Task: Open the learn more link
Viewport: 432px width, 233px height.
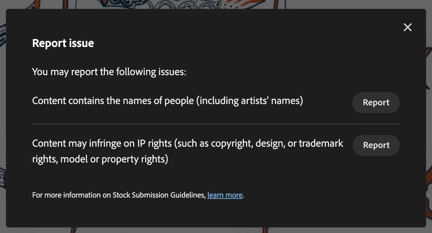Action: pyautogui.click(x=225, y=195)
